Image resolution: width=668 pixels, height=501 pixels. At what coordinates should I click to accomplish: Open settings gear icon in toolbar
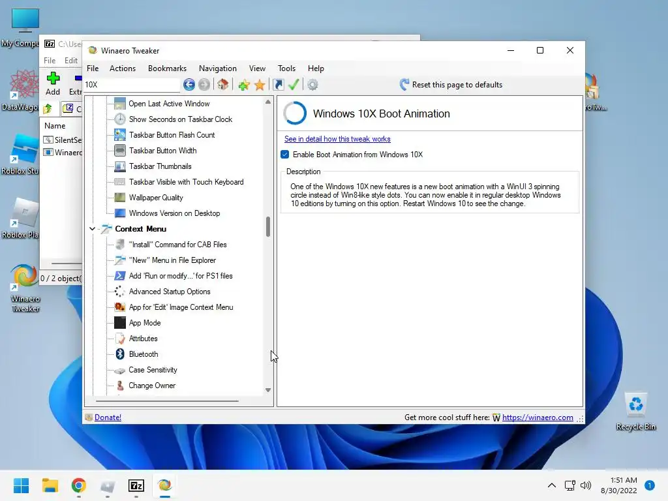coord(312,85)
